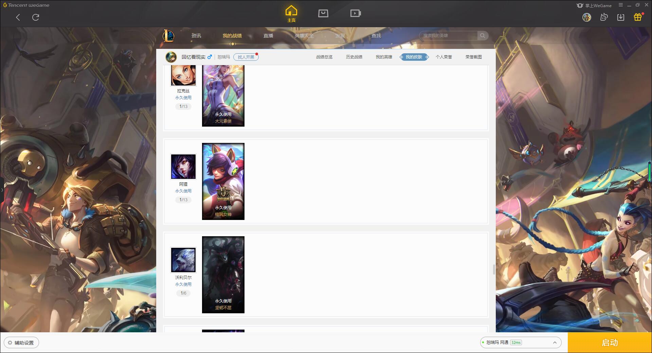Open 辅助设置 settings button
The width and height of the screenshot is (652, 353).
[21, 343]
